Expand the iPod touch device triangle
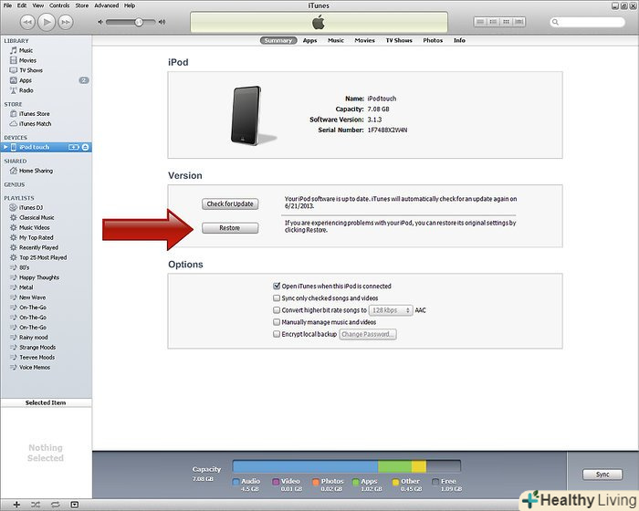Viewport: 639px width, 511px height. point(5,147)
